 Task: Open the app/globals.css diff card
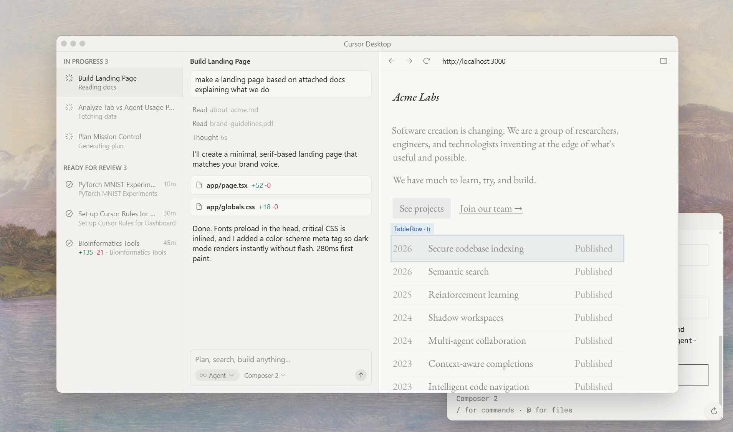281,207
